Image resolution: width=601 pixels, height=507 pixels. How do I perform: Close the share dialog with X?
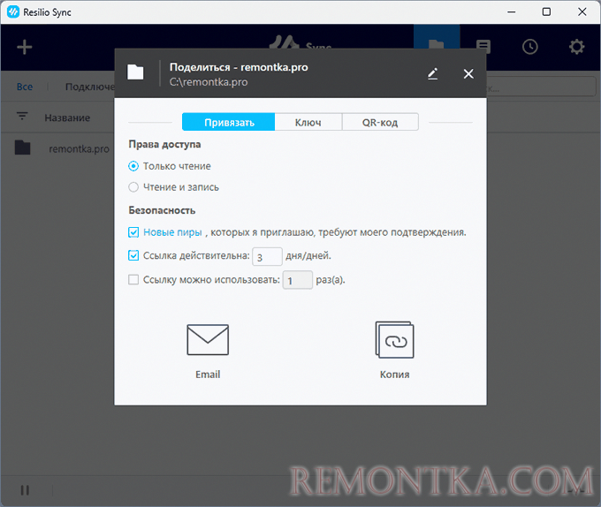(x=468, y=73)
